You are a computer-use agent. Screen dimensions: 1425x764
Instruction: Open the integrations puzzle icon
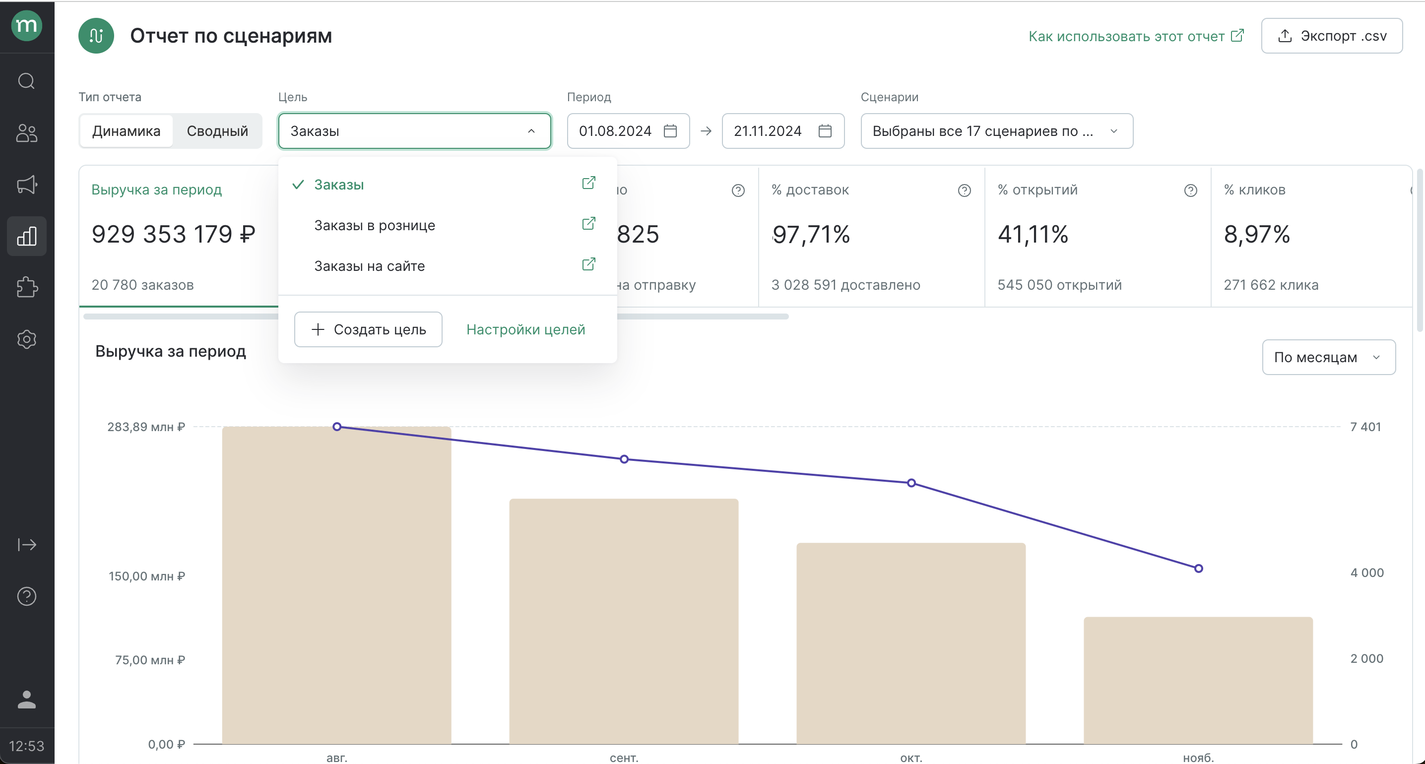click(x=27, y=288)
